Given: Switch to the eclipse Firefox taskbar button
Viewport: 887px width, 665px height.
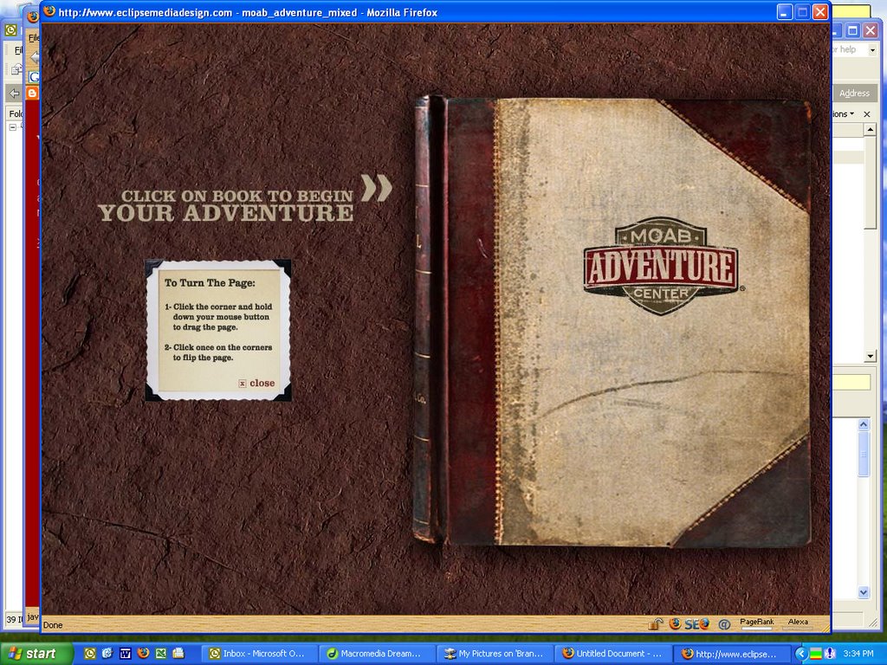Looking at the screenshot, I should [x=733, y=654].
